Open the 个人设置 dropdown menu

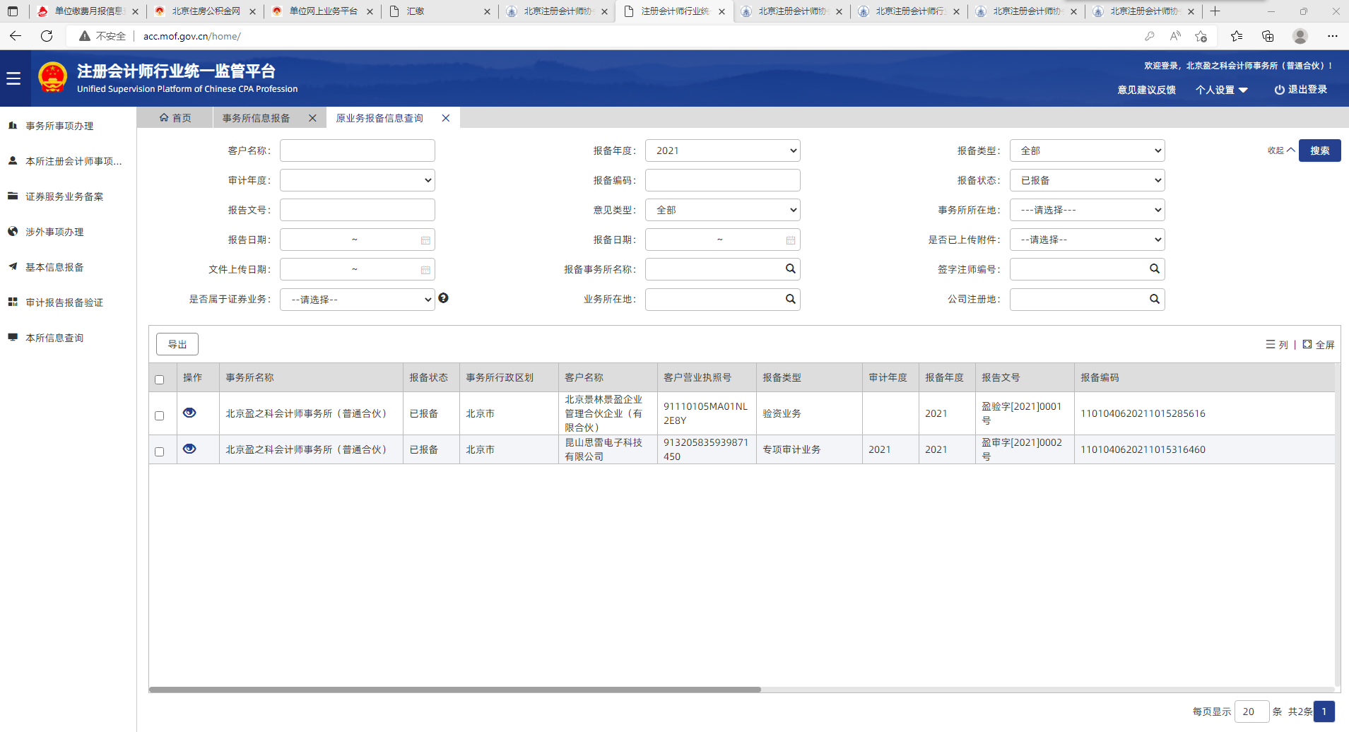point(1221,90)
